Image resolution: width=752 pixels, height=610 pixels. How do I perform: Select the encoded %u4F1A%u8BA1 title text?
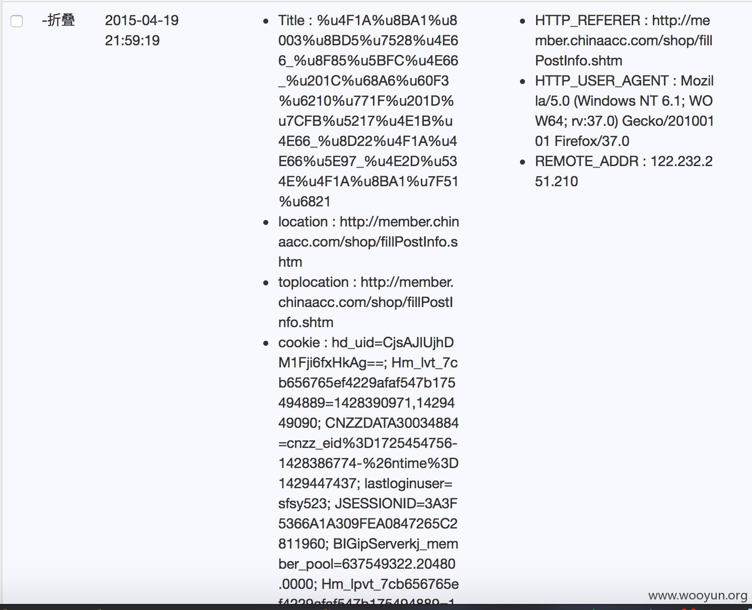coord(368,111)
